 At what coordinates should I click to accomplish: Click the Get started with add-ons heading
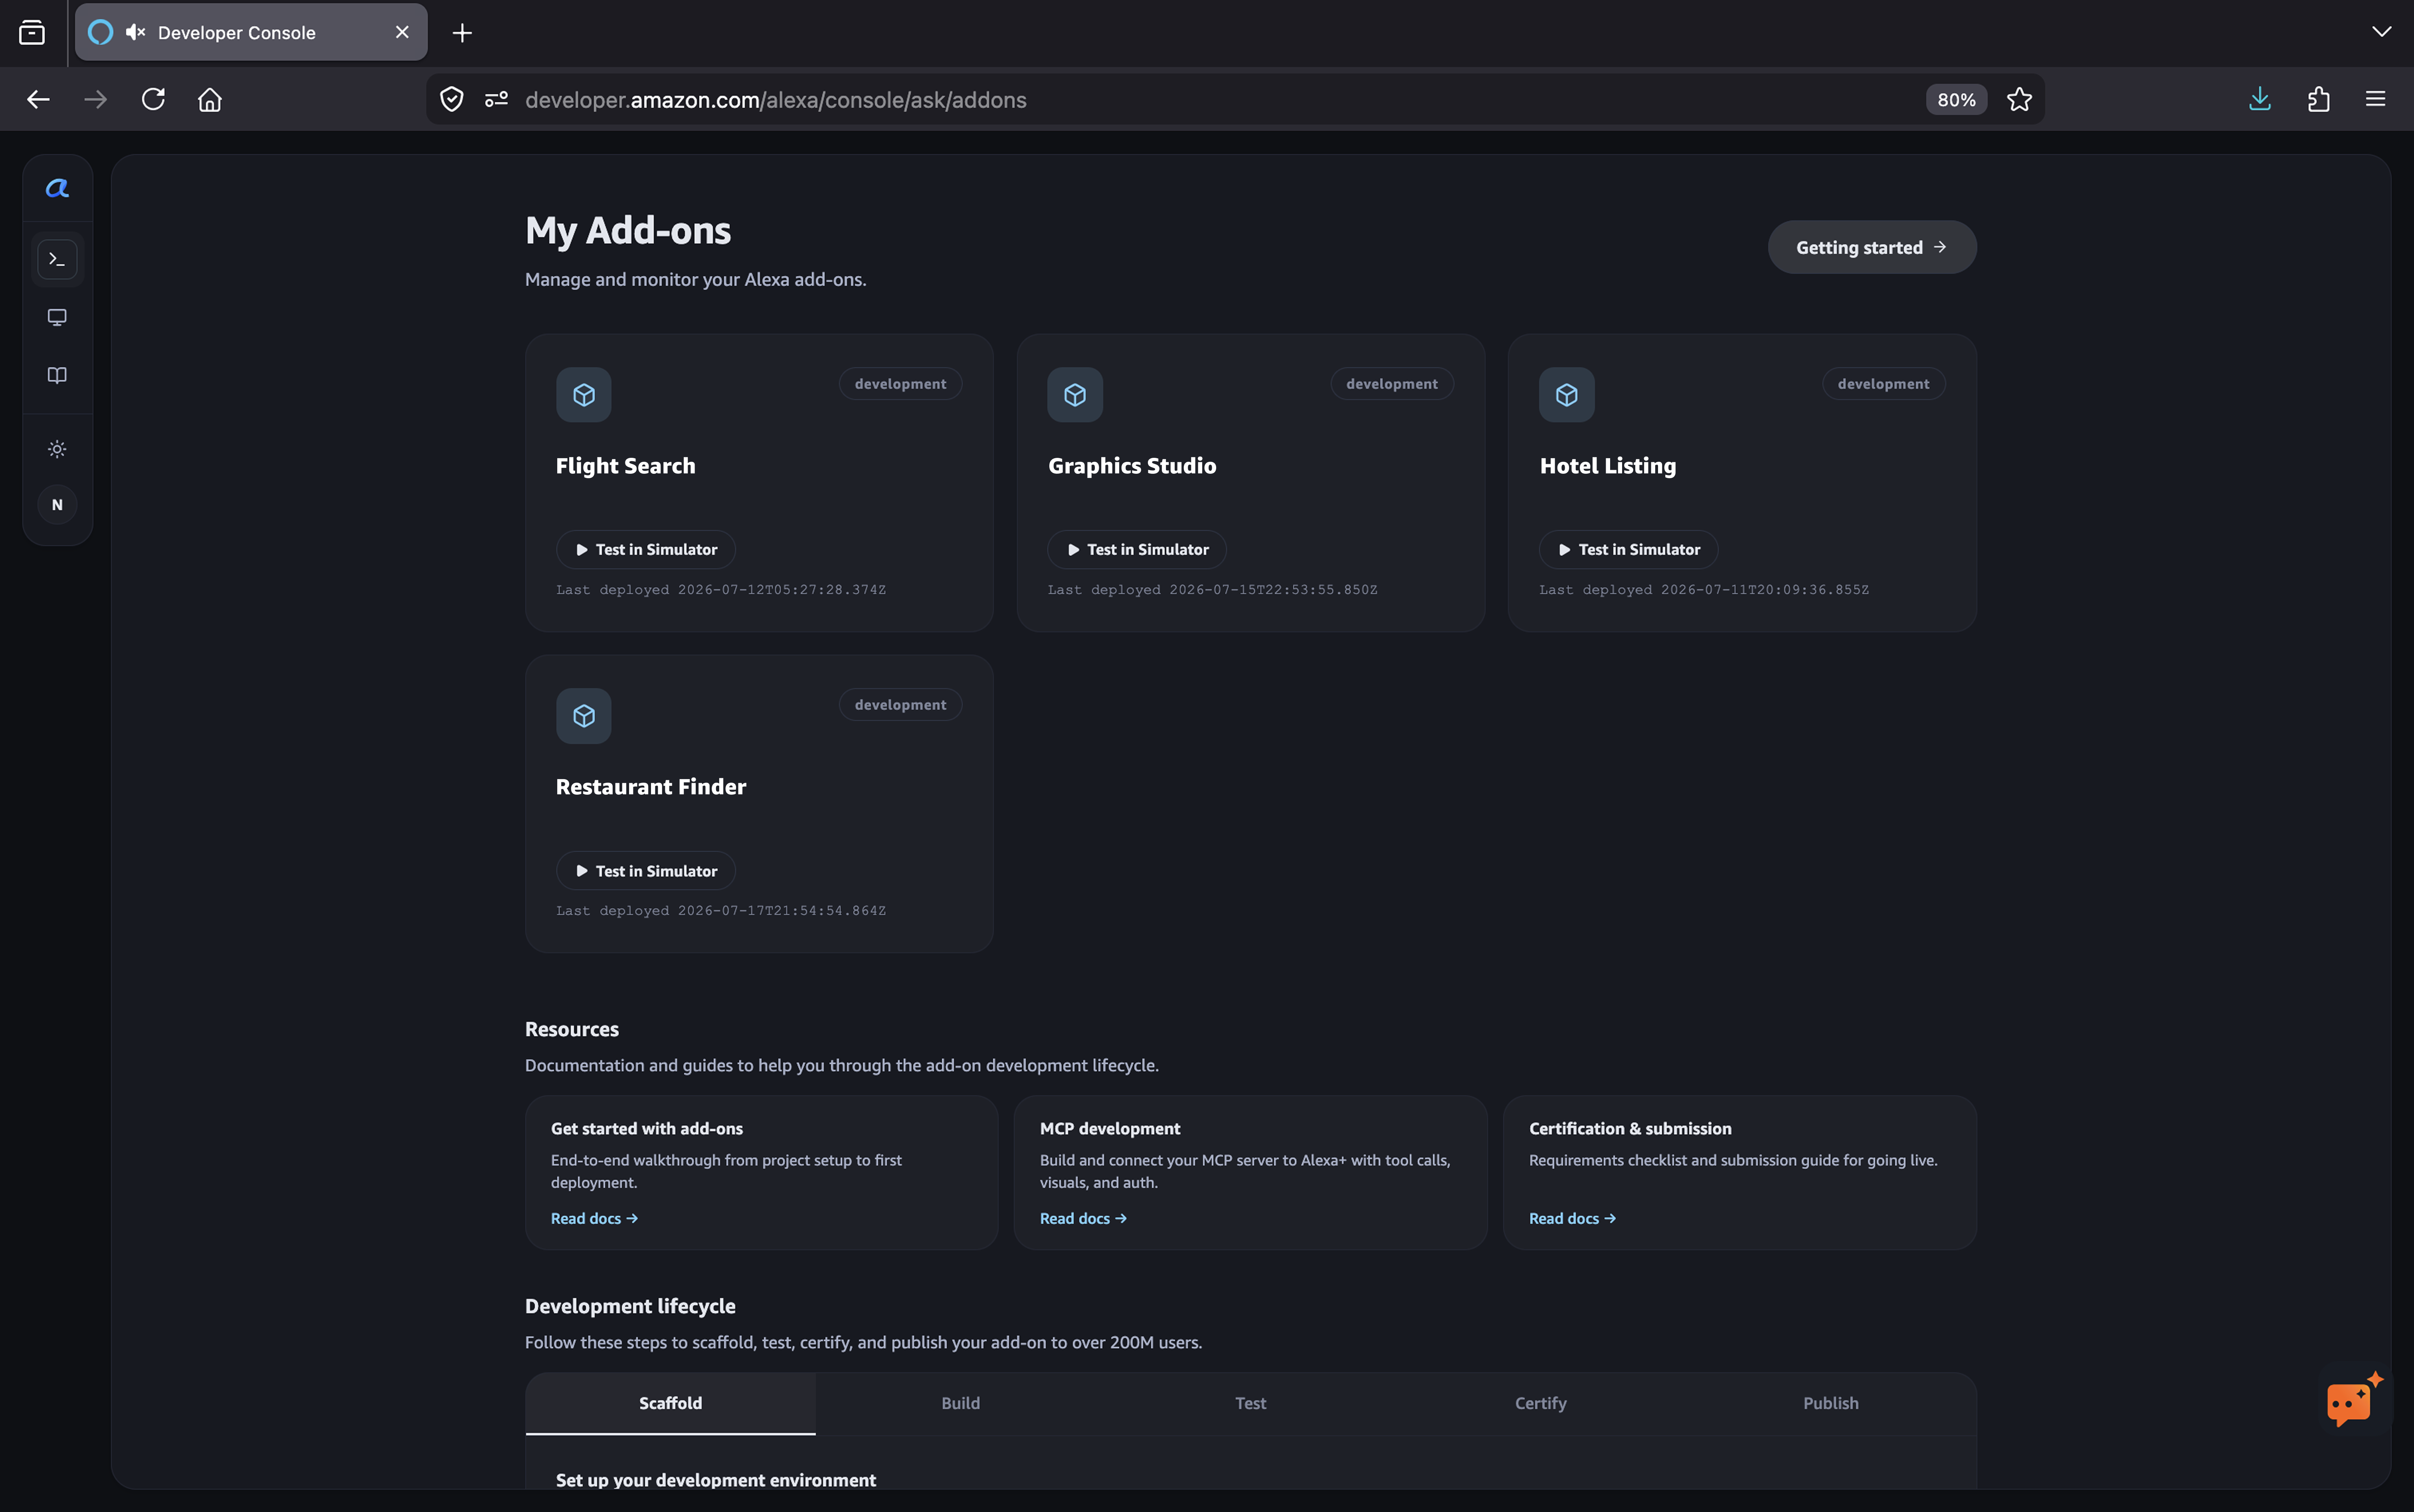[647, 1128]
